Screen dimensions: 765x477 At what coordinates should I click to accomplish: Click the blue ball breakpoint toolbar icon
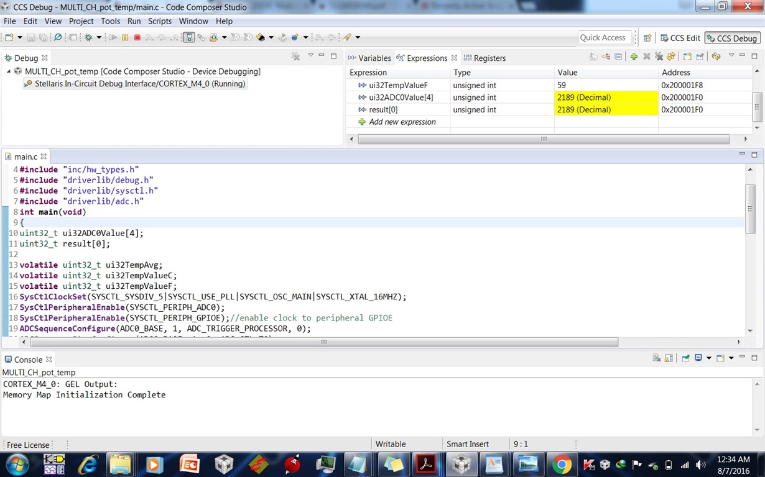point(295,37)
